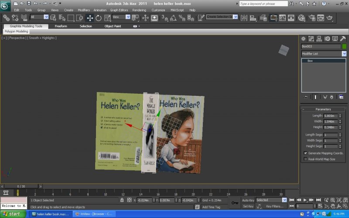
Task: Click the Select and Link tool
Action: pyautogui.click(x=6, y=18)
